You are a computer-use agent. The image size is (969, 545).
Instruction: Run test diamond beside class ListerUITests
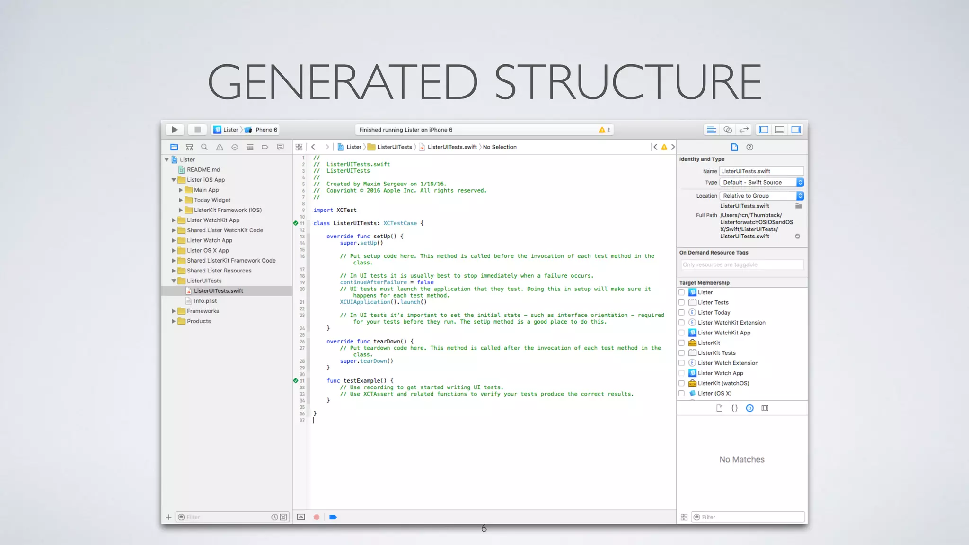(x=296, y=223)
